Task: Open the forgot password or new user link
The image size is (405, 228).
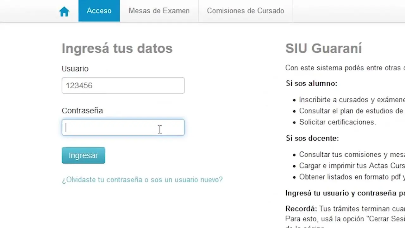Action: click(142, 180)
